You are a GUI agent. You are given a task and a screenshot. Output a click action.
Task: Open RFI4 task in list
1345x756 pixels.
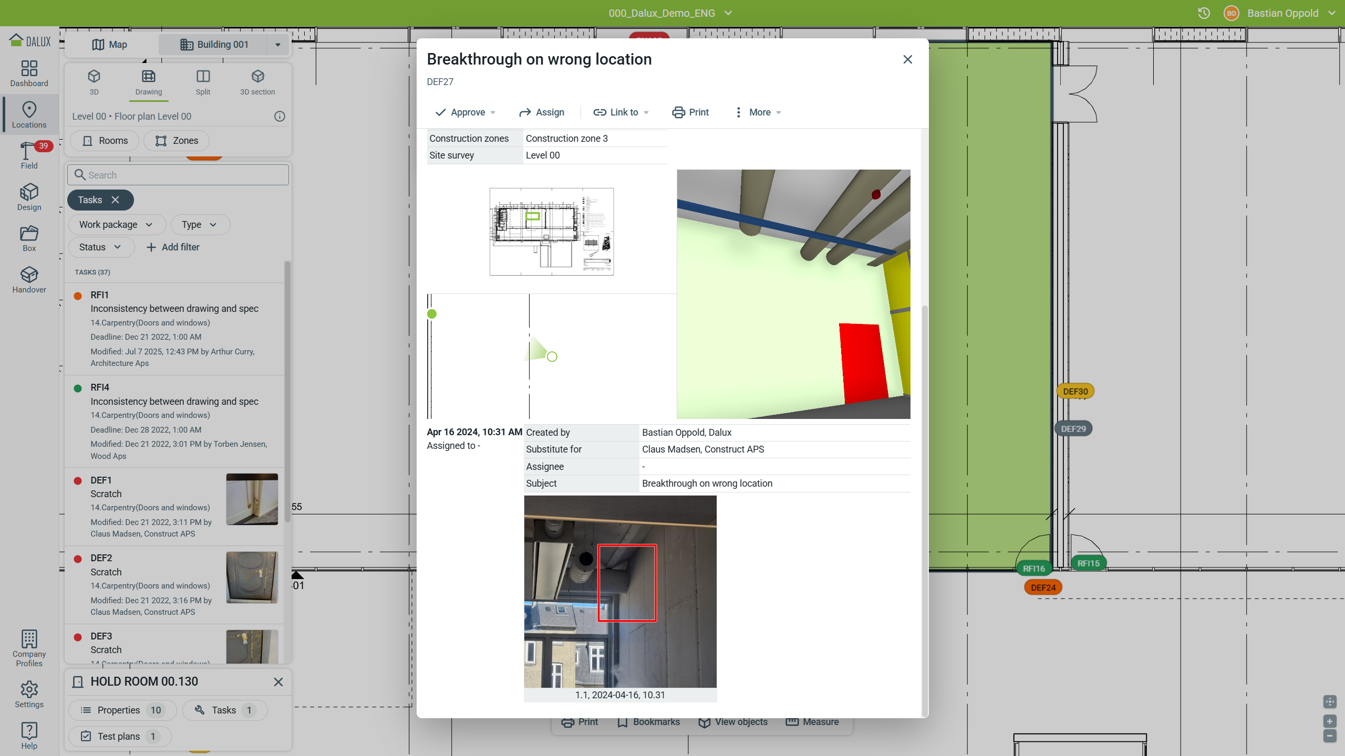(174, 422)
